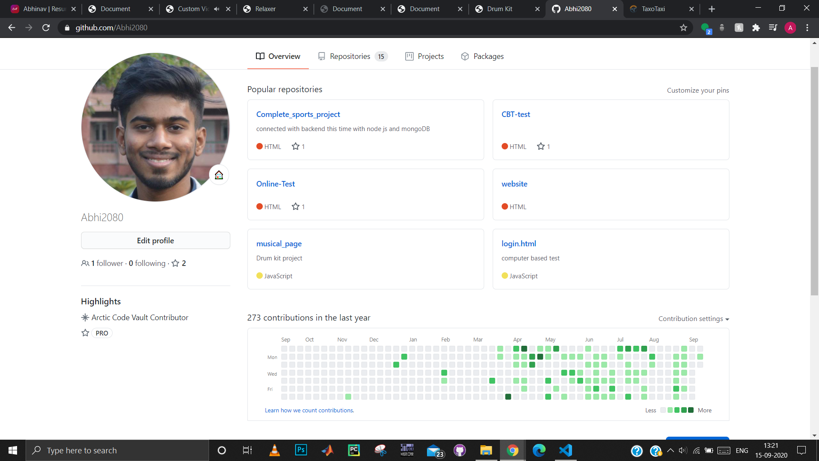Open the Contribution settings dropdown
Viewport: 819px width, 461px height.
point(693,319)
